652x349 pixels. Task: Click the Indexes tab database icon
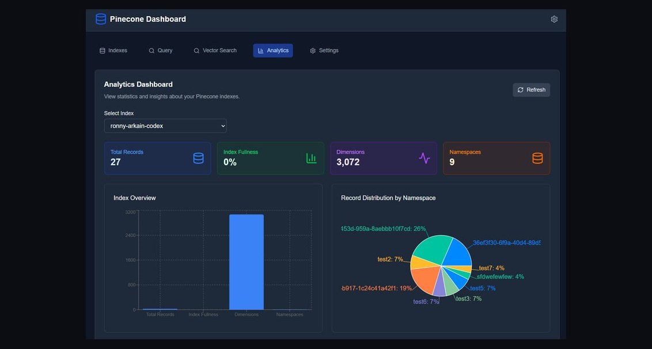[103, 51]
